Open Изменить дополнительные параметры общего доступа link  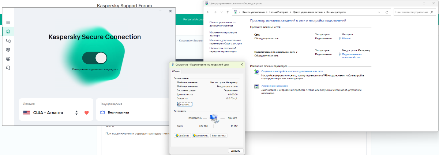click(x=225, y=42)
